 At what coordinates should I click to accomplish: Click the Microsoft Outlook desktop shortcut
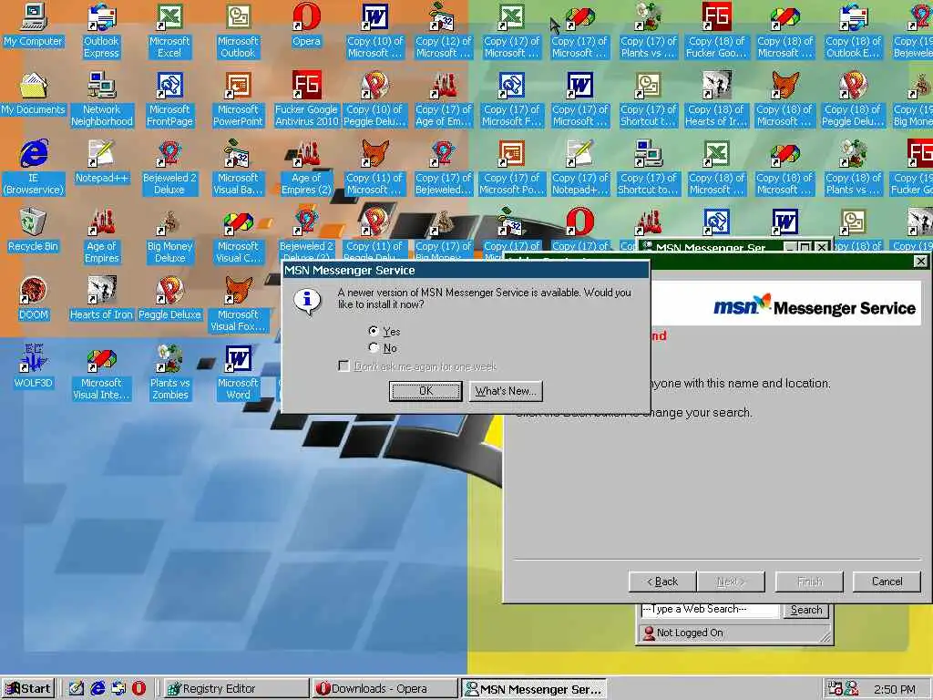coord(238,31)
